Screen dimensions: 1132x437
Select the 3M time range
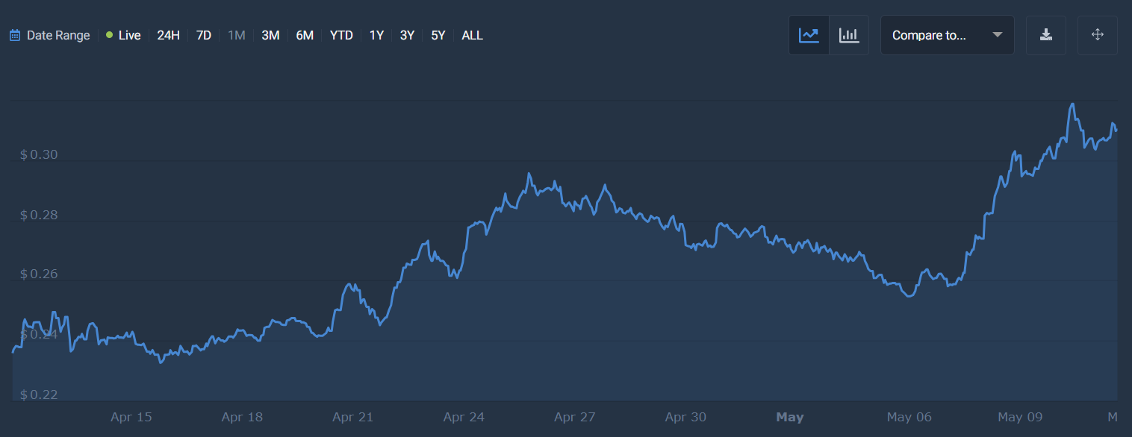[270, 35]
